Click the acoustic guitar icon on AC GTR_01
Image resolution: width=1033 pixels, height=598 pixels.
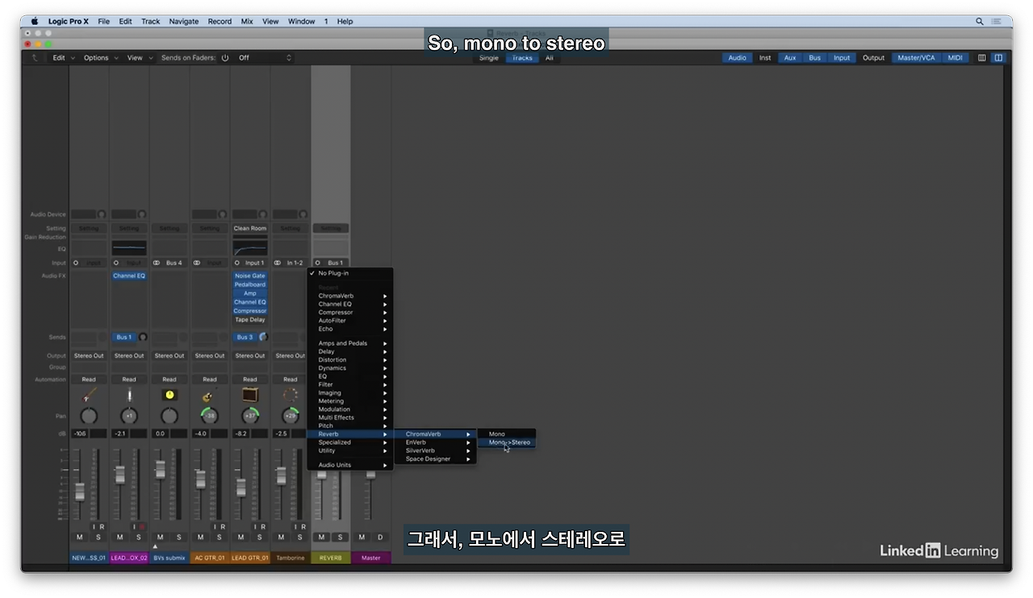(209, 395)
